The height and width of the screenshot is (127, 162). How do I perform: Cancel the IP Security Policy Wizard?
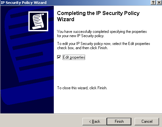click(147, 121)
